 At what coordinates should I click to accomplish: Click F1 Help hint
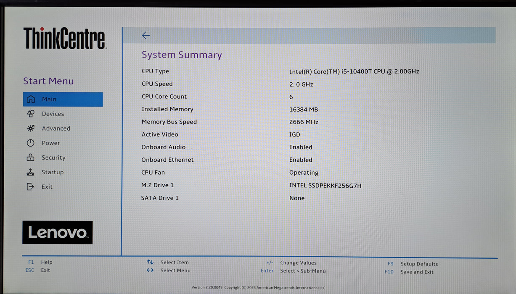[x=40, y=262]
